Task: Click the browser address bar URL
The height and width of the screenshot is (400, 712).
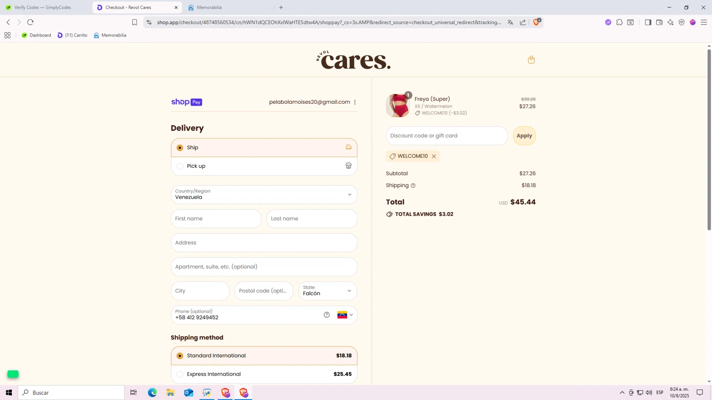Action: point(328,22)
